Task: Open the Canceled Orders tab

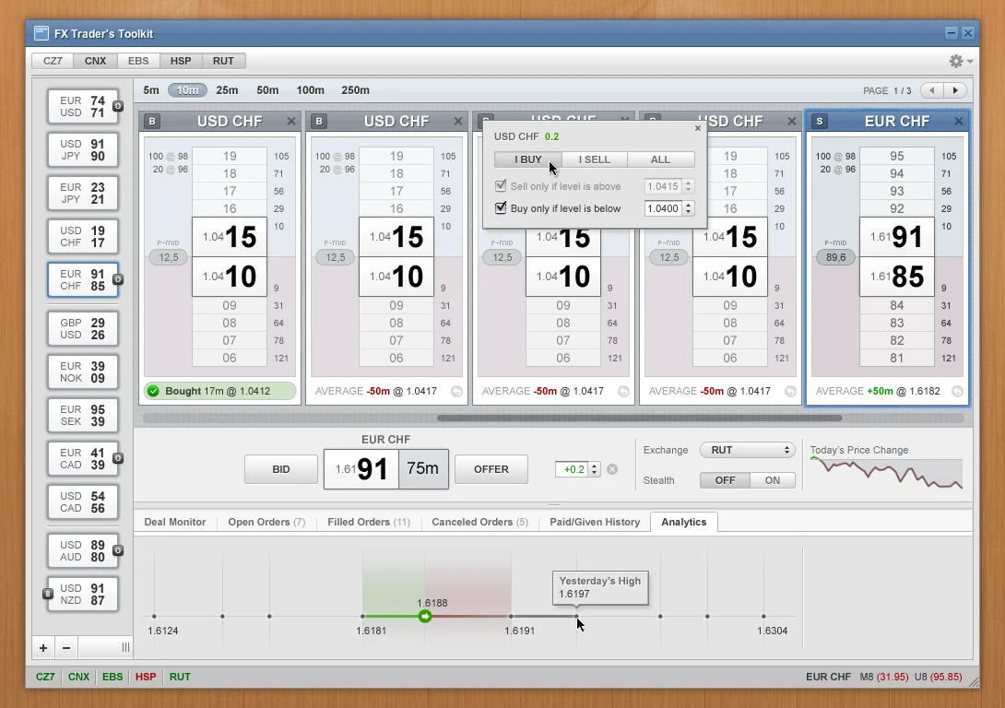Action: coord(479,522)
